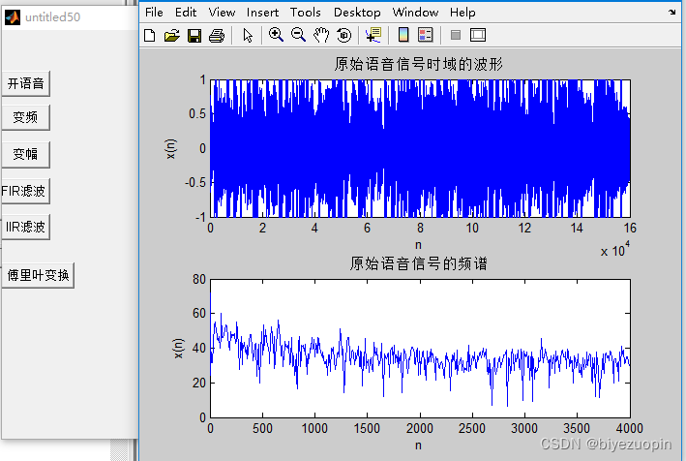Open the File menu

154,13
